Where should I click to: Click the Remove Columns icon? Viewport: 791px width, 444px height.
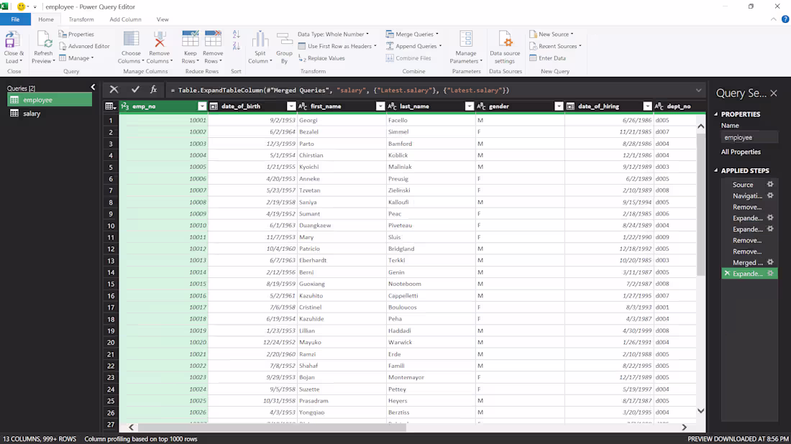(159, 40)
